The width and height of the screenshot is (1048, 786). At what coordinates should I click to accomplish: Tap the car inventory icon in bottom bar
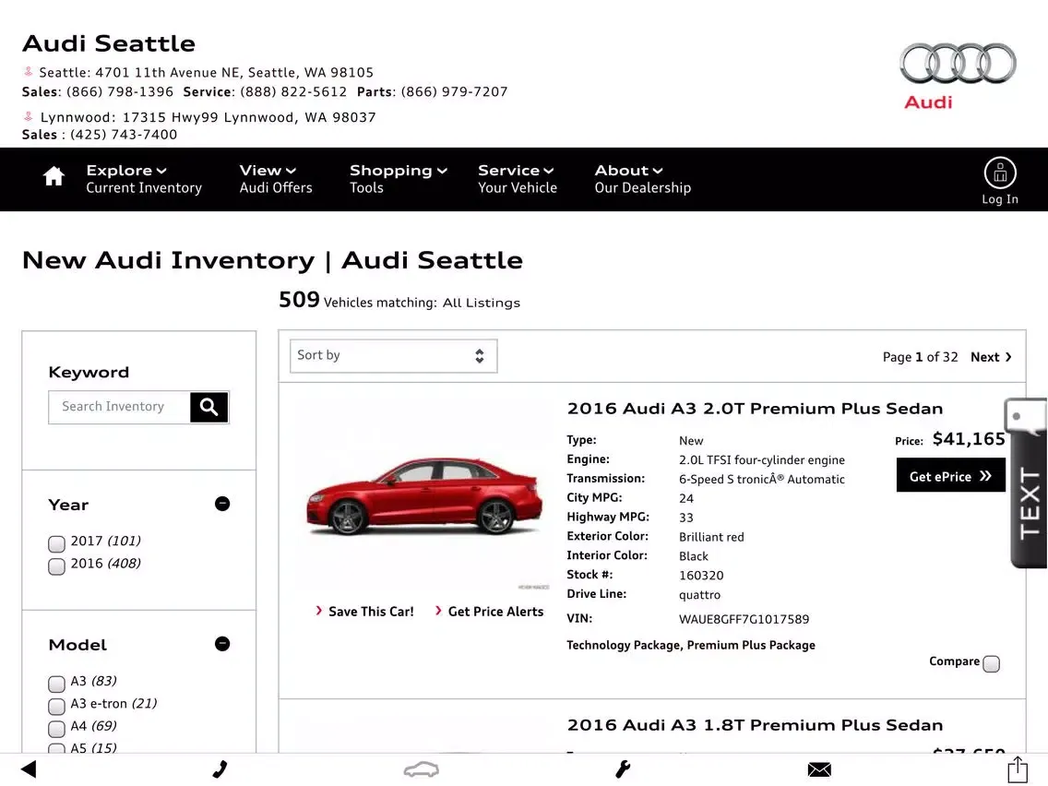pos(421,770)
